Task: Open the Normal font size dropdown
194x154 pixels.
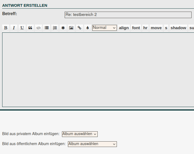Action: coord(104,28)
